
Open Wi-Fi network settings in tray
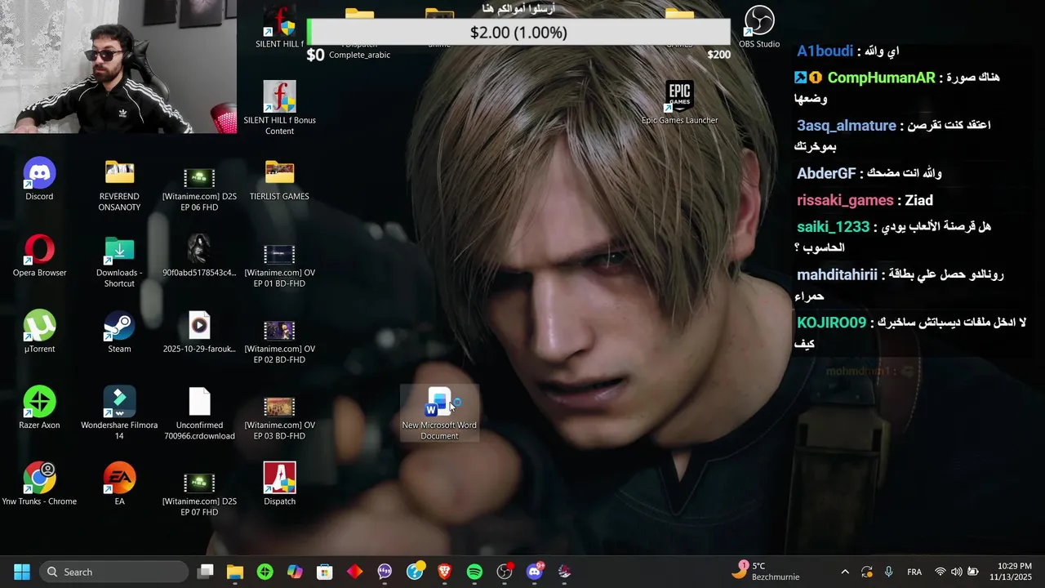point(940,572)
